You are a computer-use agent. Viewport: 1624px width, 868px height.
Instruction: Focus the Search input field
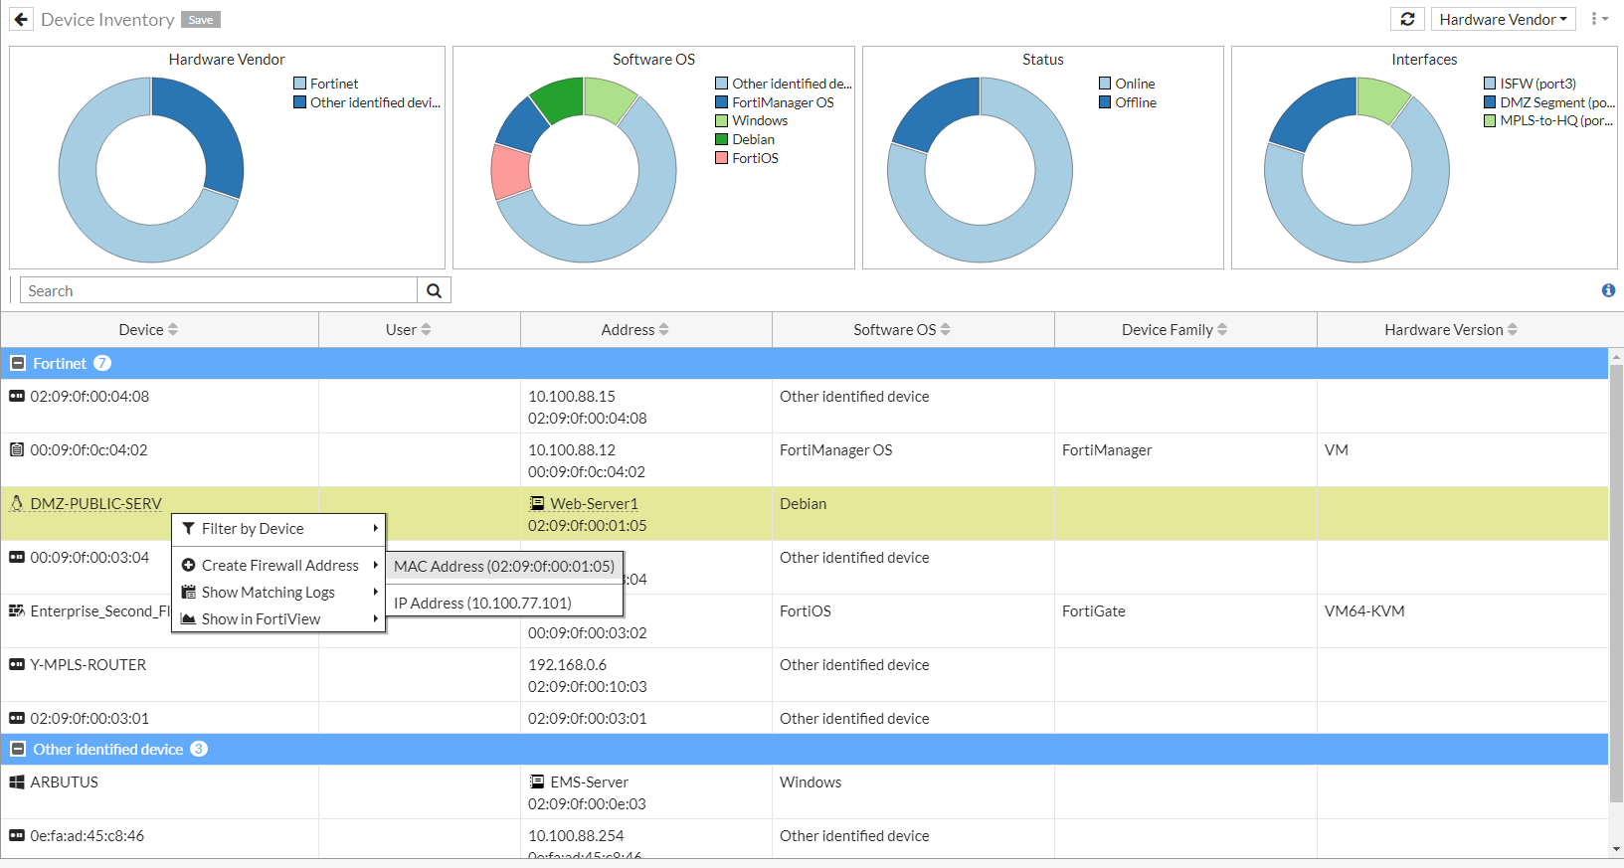pyautogui.click(x=219, y=290)
